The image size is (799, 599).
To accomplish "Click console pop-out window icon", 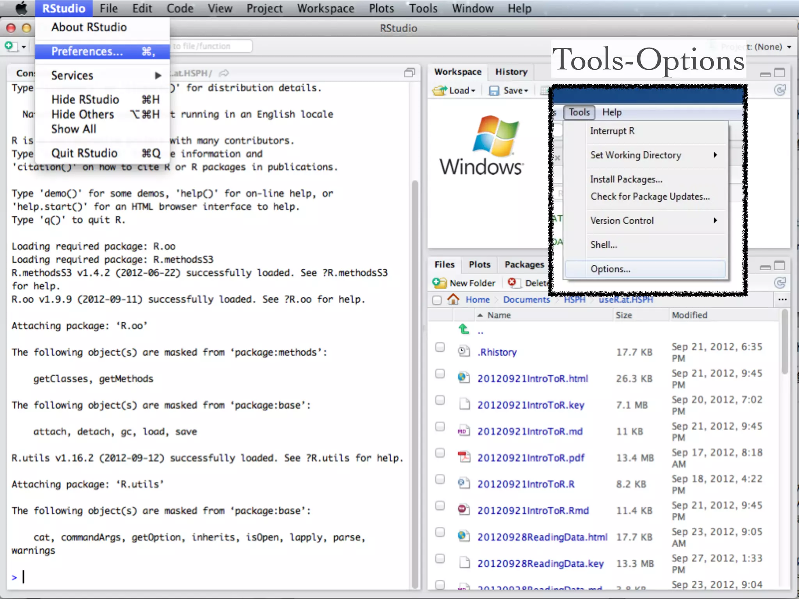I will click(409, 73).
